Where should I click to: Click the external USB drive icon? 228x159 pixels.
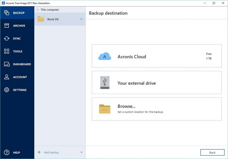point(105,83)
